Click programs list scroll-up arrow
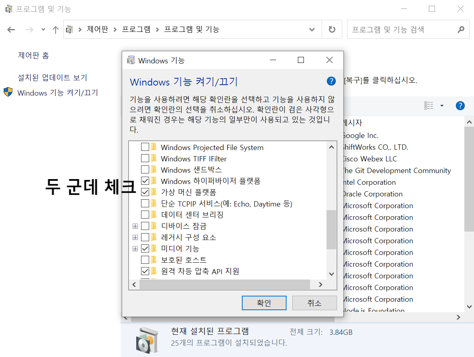Viewport: 474px width, 357px height. pyautogui.click(x=469, y=122)
